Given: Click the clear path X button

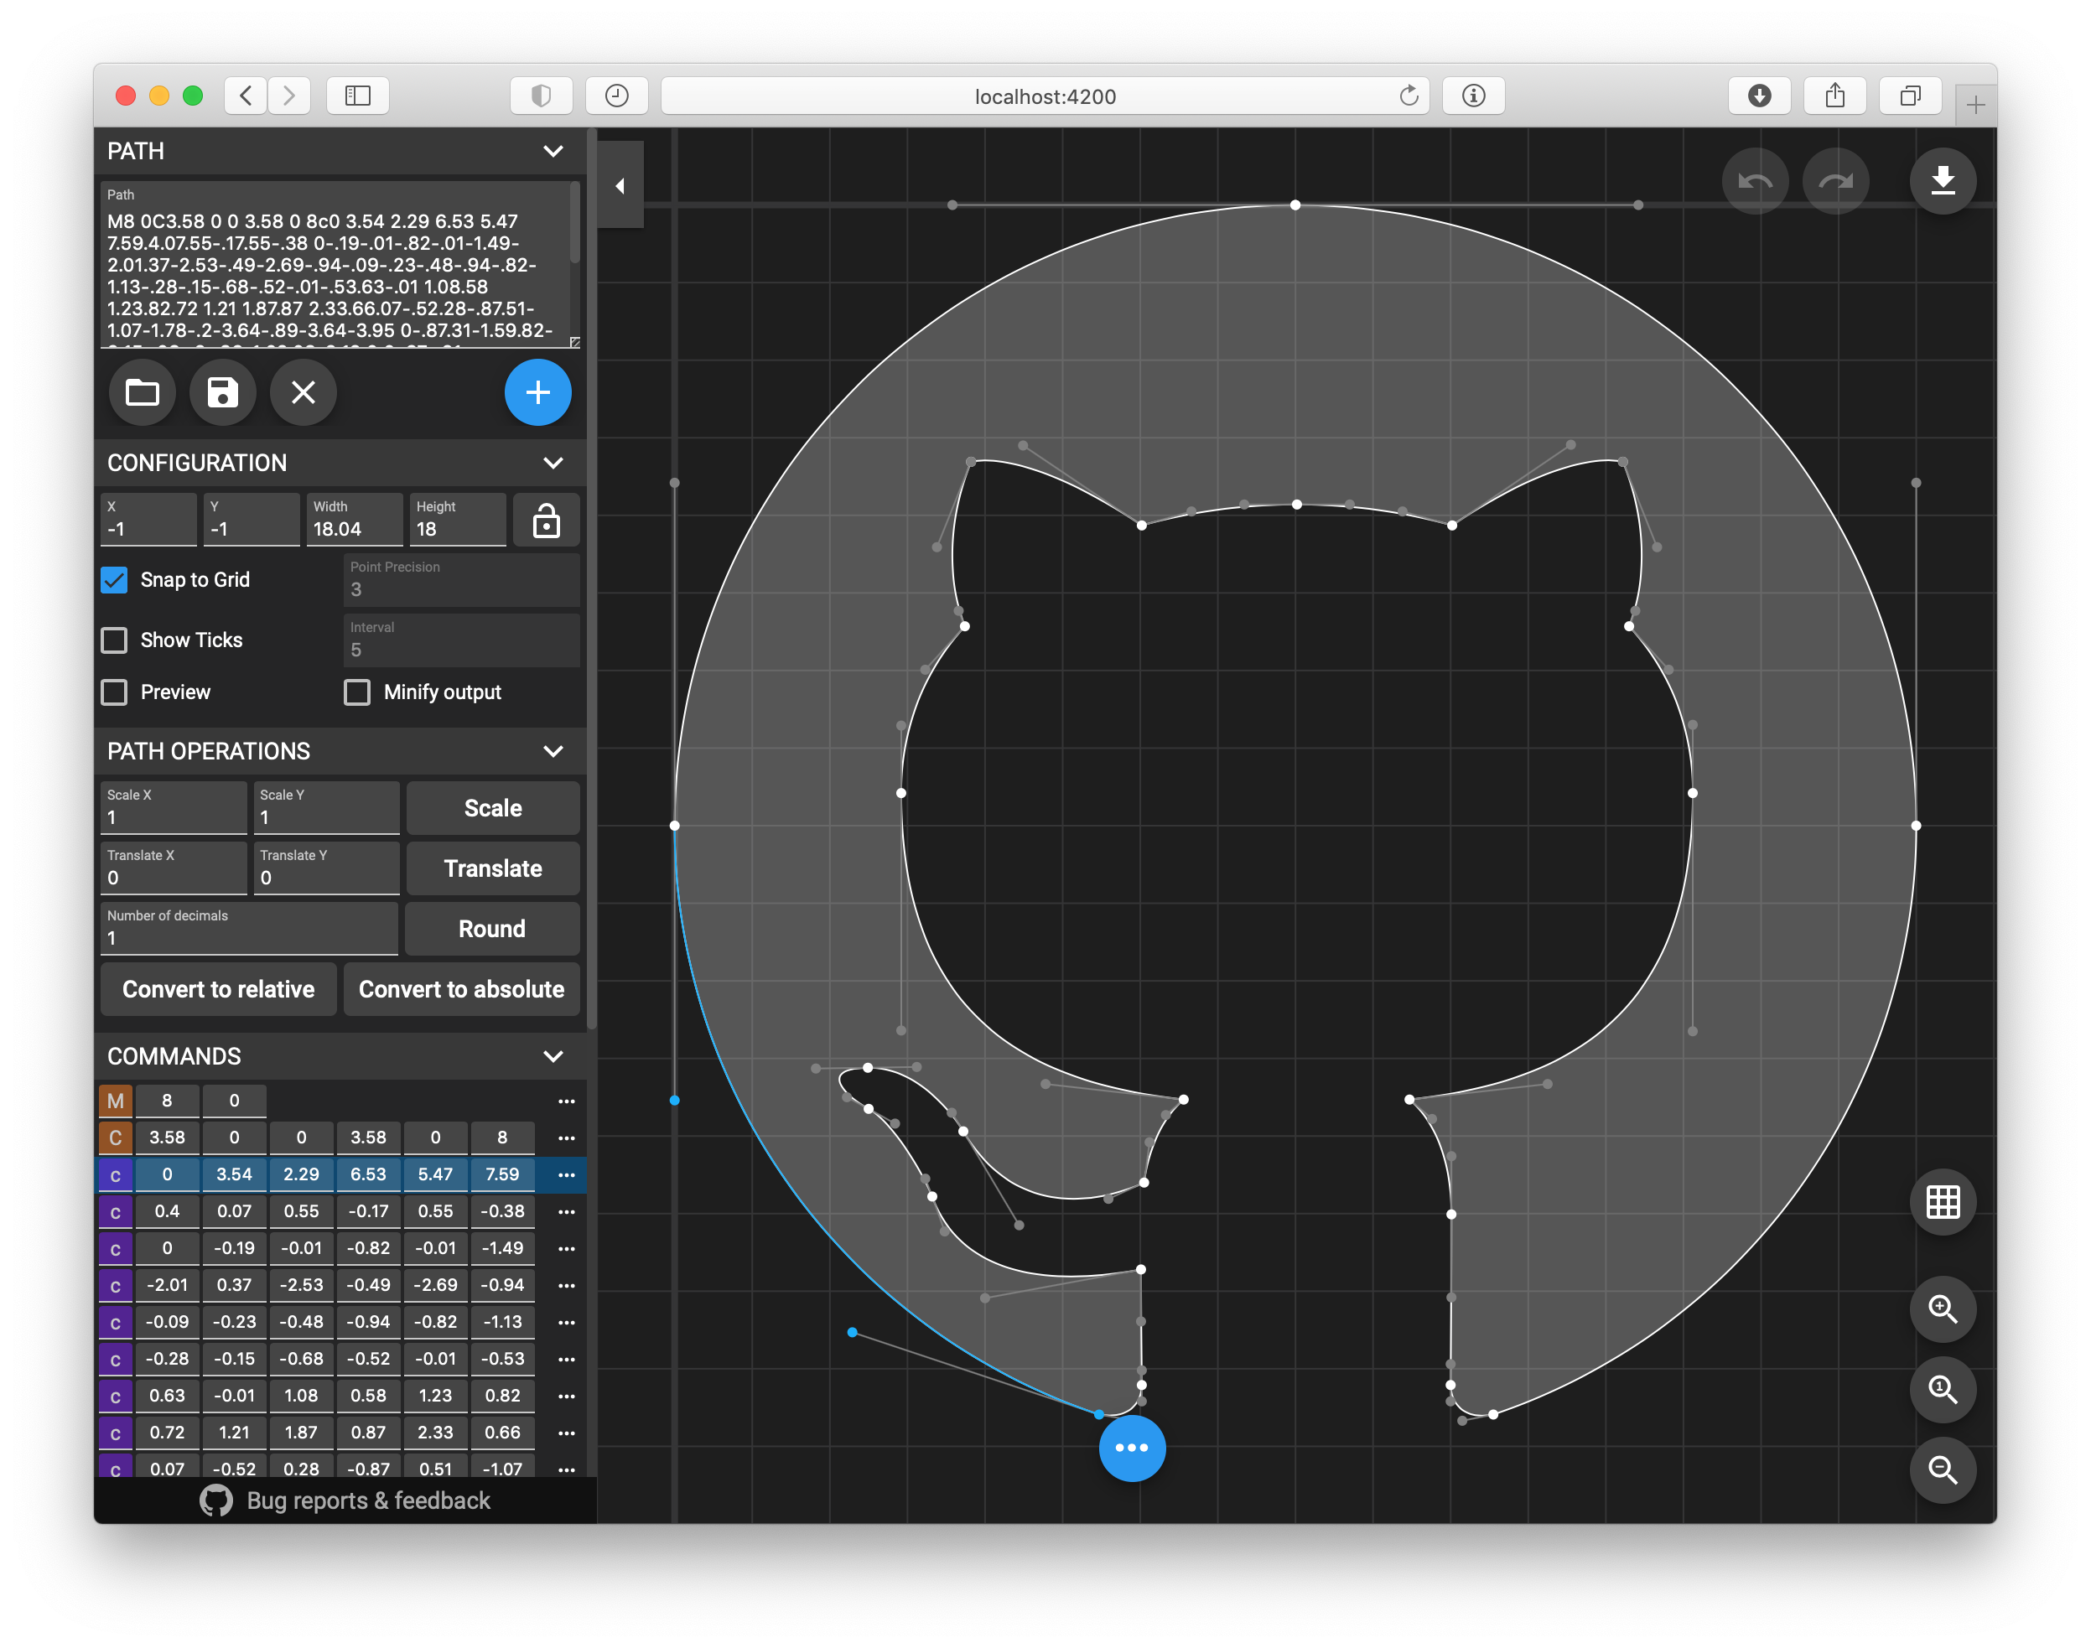Looking at the screenshot, I should [x=303, y=392].
